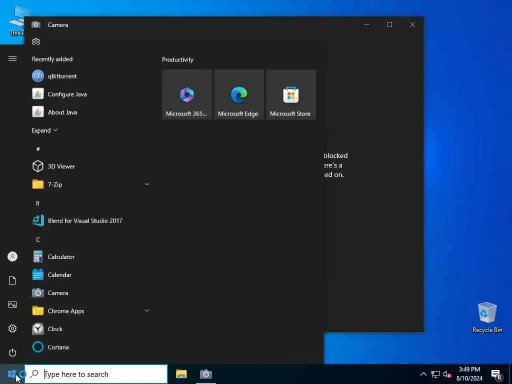Open the Microsoft Store tile
The image size is (512, 384).
[290, 94]
